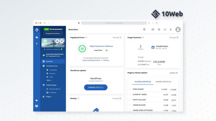
Task: Open the WordPress admin icon on the thumbnail
Action: click(x=62, y=41)
